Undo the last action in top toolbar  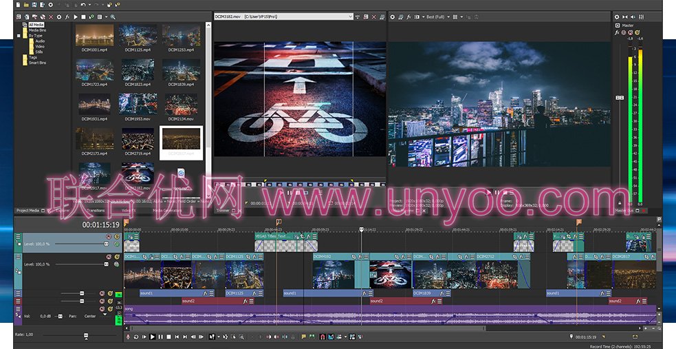[83, 5]
